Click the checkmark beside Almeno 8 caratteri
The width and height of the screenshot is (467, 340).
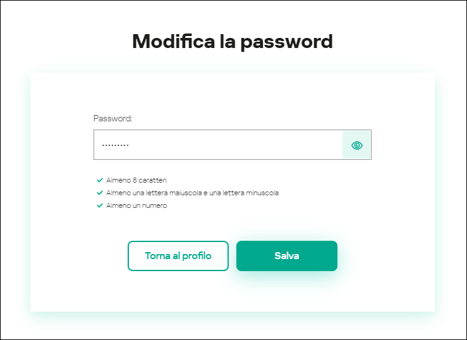(99, 180)
